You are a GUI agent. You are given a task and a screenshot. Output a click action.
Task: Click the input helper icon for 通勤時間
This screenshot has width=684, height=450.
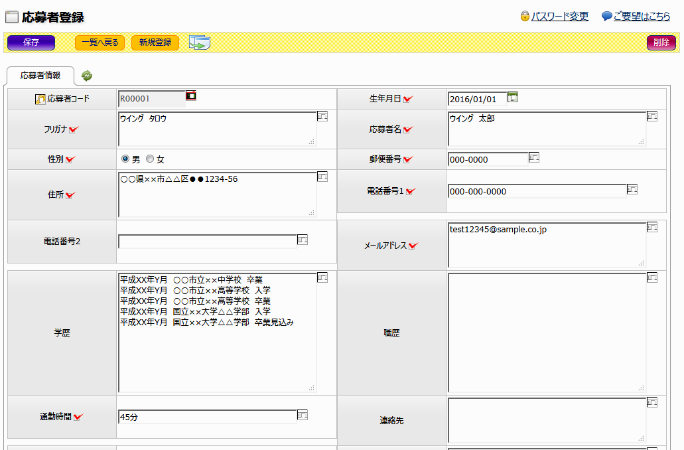coord(303,415)
